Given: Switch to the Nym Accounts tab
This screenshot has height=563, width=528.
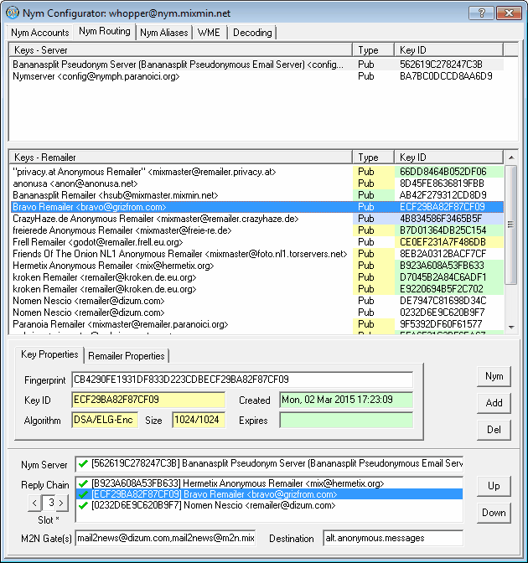Looking at the screenshot, I should point(39,33).
